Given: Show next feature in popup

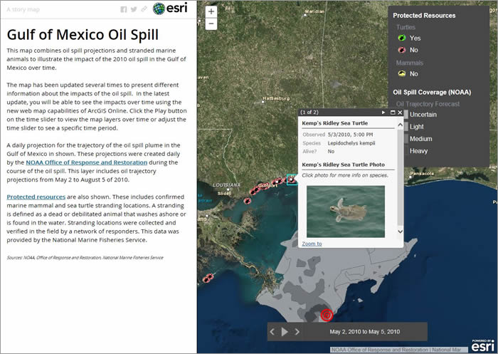Looking at the screenshot, I should coord(383,113).
